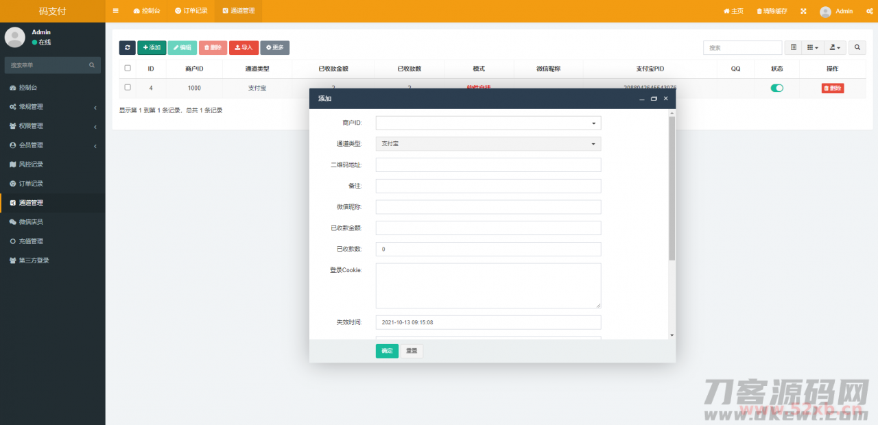Open the 商户ID dropdown in dialog

(488, 123)
